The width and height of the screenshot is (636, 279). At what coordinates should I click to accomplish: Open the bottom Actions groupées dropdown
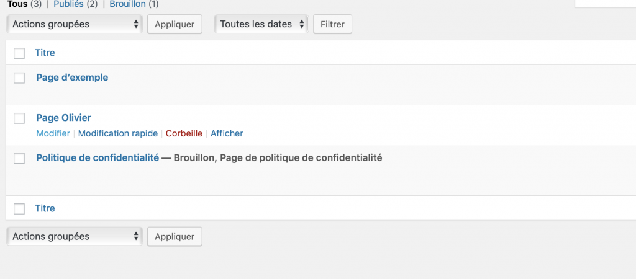click(75, 236)
